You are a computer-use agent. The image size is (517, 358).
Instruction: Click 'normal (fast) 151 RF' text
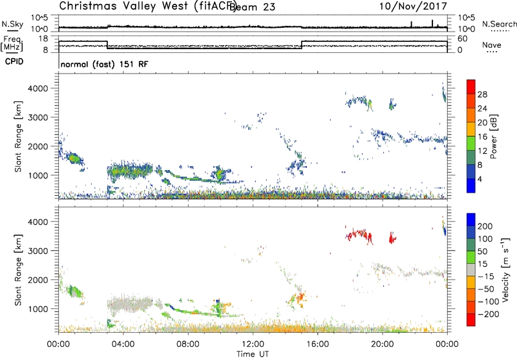104,64
